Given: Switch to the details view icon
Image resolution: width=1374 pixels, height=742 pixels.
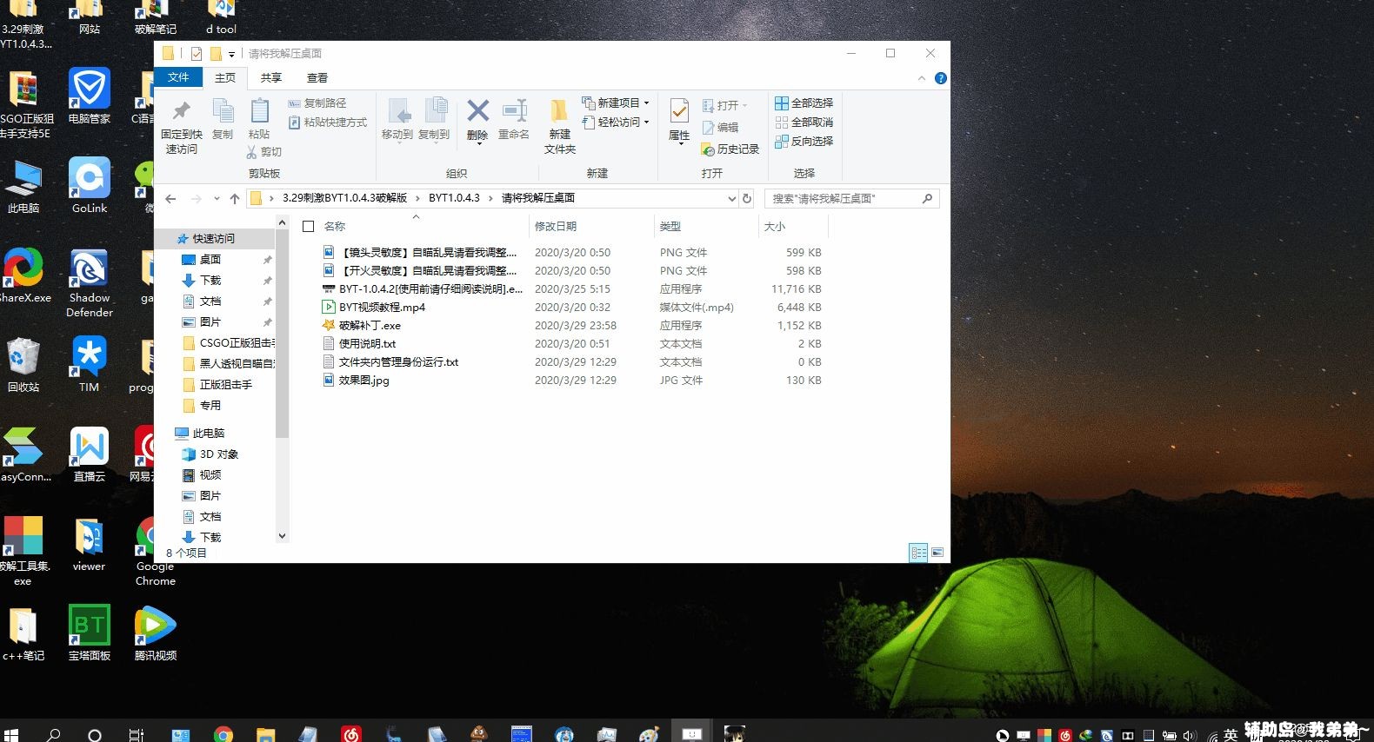Looking at the screenshot, I should tap(918, 553).
